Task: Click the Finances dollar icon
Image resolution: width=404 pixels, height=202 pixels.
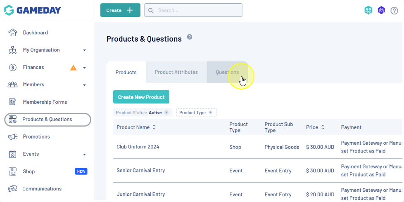Action: point(13,67)
